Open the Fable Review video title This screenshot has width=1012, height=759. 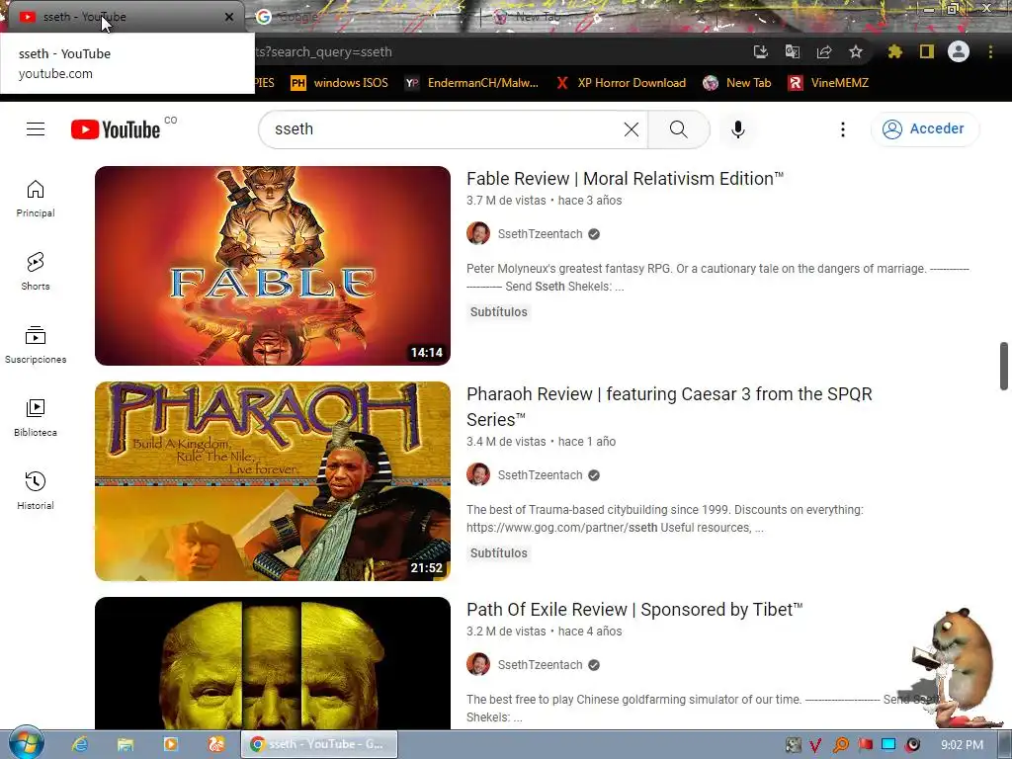tap(625, 178)
